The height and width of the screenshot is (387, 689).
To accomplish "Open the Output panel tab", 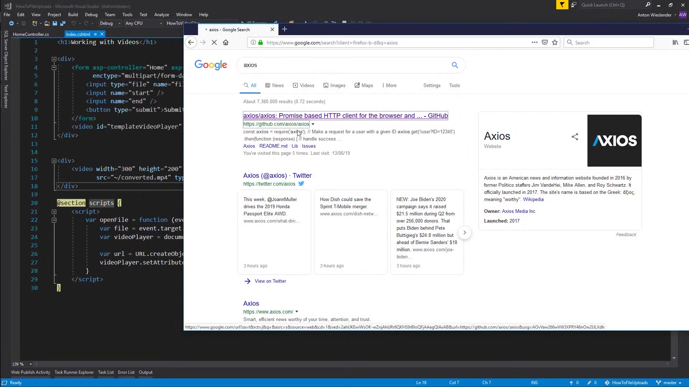I will 146,372.
